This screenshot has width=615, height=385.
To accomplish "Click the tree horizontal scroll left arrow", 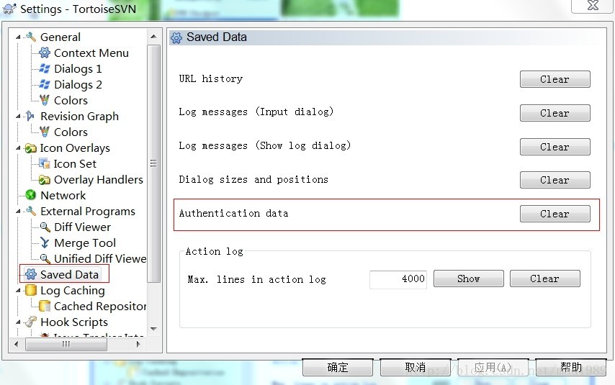I will 16,344.
